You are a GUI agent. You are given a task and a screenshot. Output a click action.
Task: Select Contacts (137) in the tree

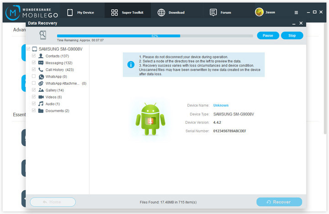(x=57, y=56)
